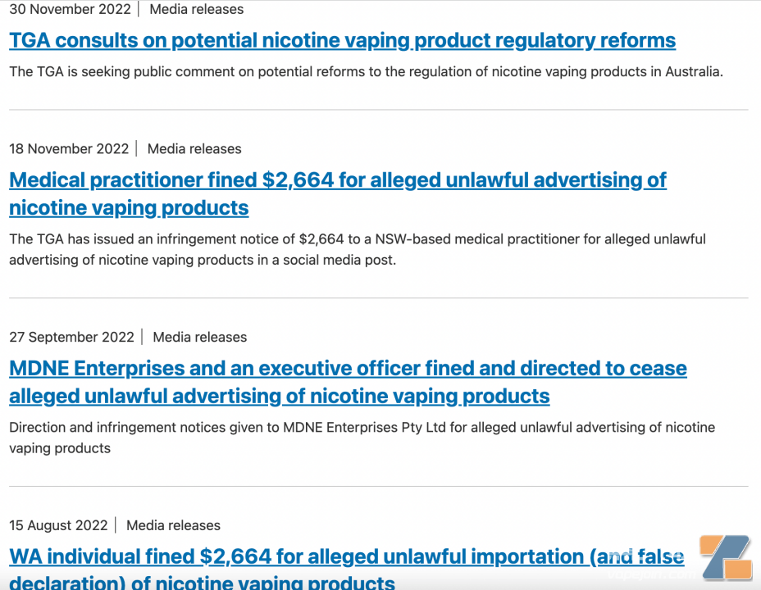Click the MDNE Enterprises Pty Ltd summary text

(362, 438)
